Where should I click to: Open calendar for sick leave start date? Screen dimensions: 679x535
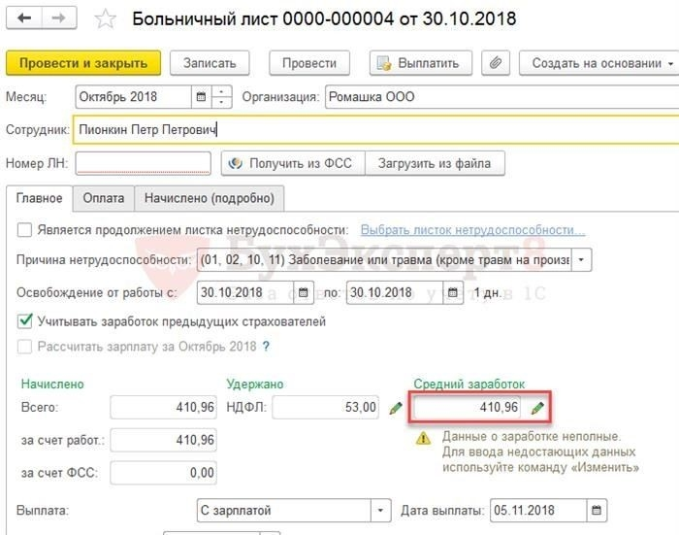pos(303,292)
